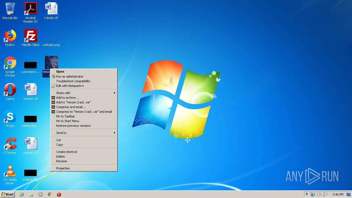Expand the Send to submenu
This screenshot has height=198, width=352.
[x=84, y=133]
